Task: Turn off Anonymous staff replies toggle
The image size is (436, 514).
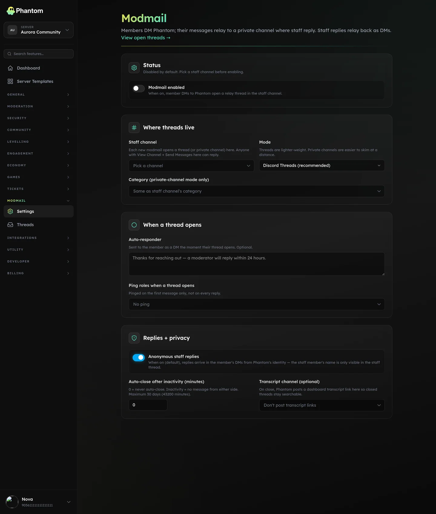Action: point(139,357)
